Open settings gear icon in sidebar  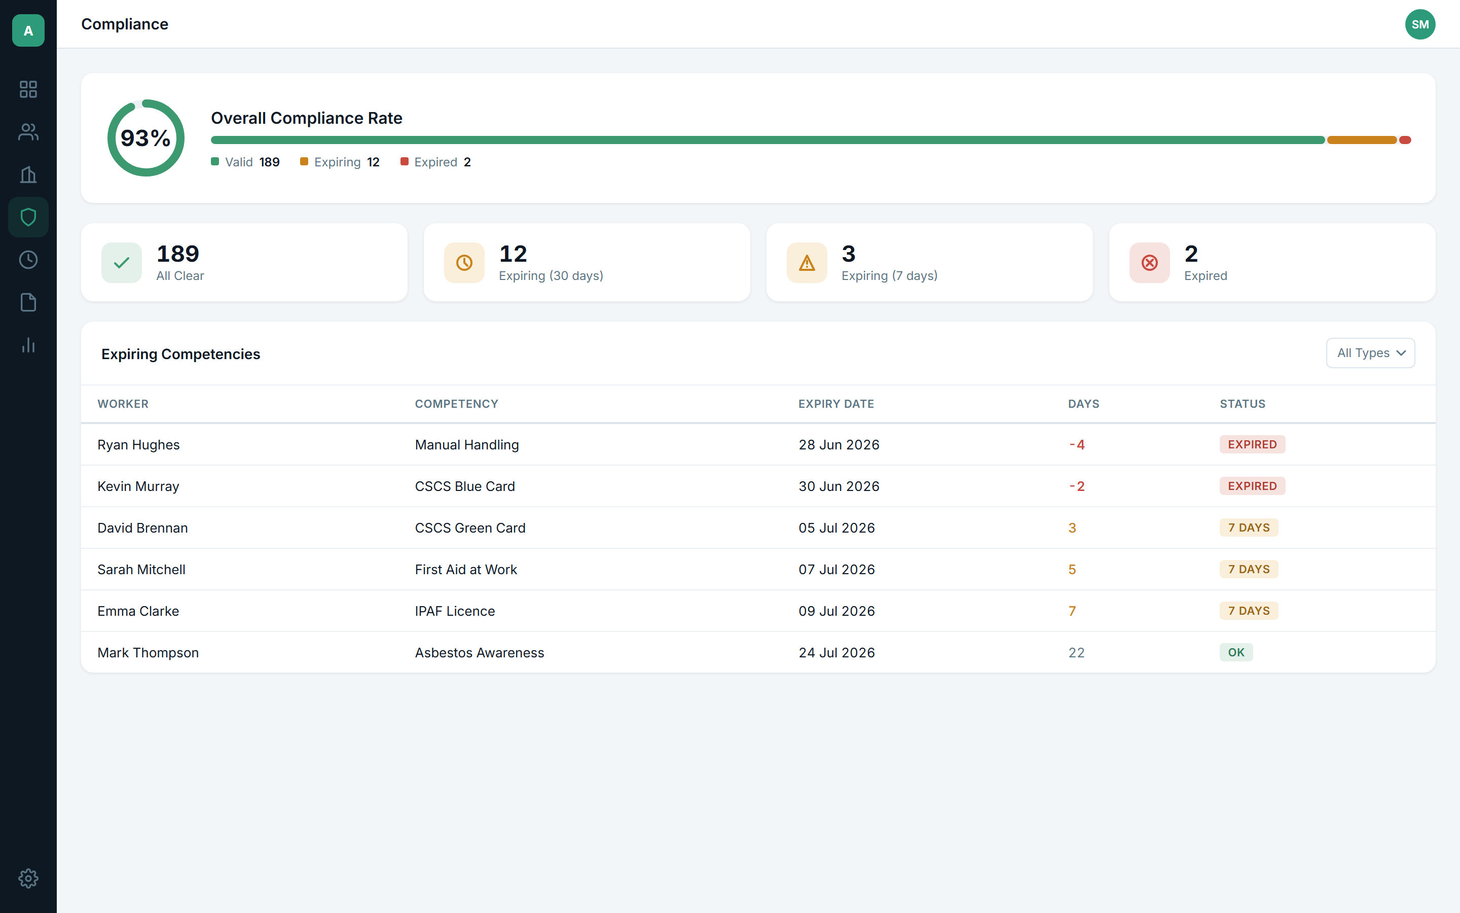(x=28, y=878)
